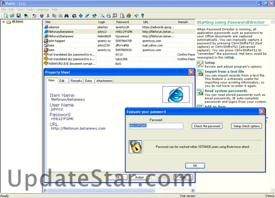Sort list by Password column header
Viewport: 275px width, 198px height.
[x=127, y=22]
